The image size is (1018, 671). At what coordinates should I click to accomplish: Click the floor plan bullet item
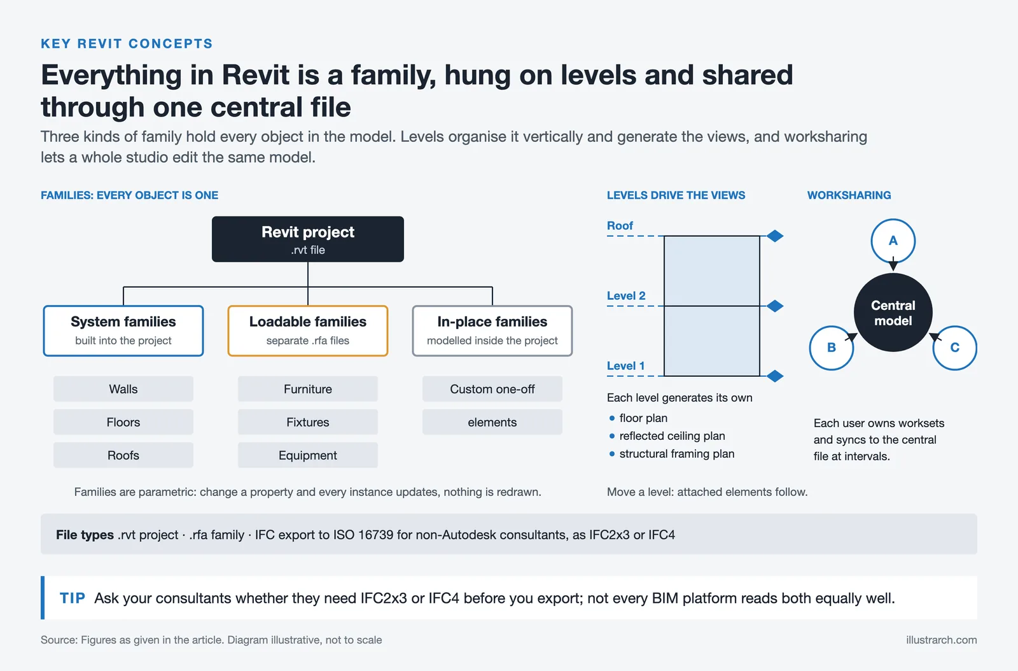638,418
